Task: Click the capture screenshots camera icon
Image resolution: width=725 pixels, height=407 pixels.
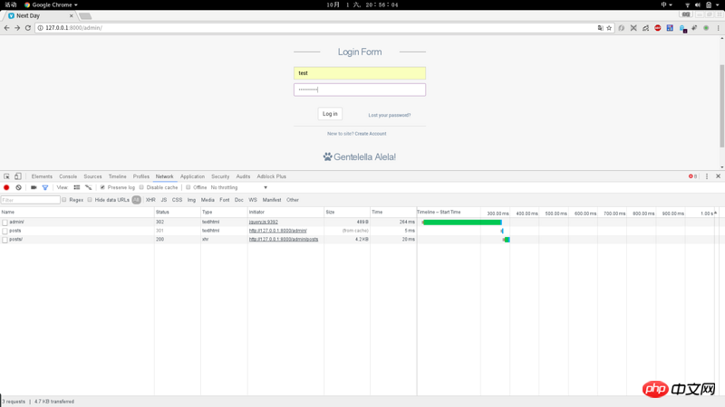Action: pos(34,187)
